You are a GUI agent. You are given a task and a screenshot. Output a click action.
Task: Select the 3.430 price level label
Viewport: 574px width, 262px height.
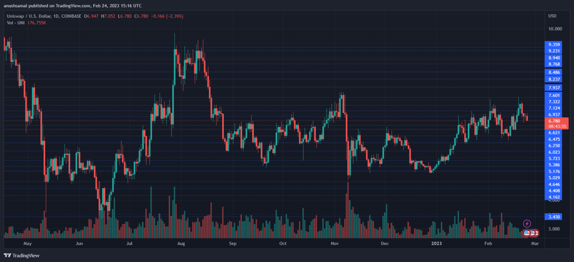coord(554,216)
